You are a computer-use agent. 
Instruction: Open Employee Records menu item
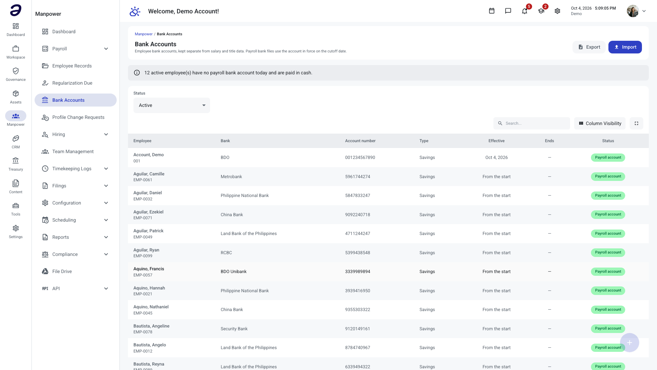[76, 66]
